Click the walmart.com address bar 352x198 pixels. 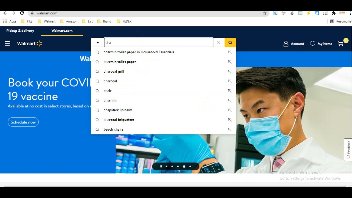pos(148,13)
